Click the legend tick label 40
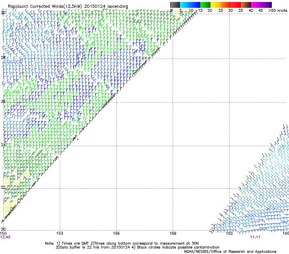The image size is (289, 254). coord(251,11)
